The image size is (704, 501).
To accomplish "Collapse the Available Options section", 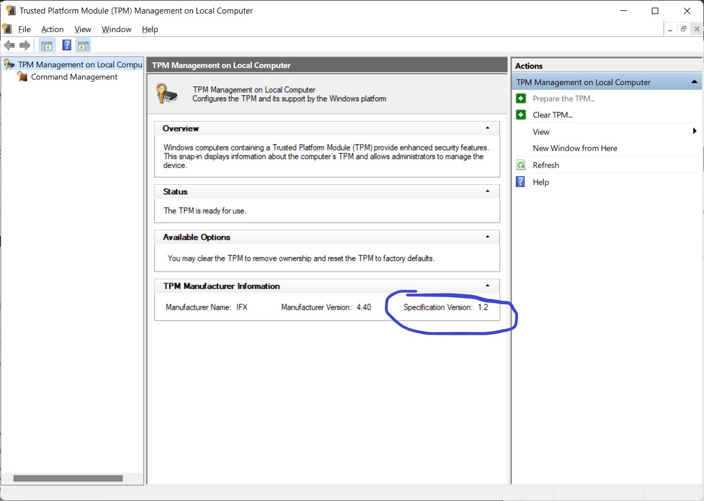I will pos(488,237).
